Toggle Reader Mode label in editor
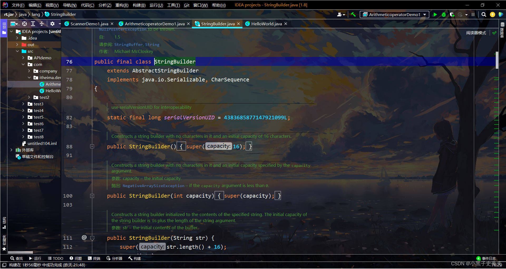 click(x=476, y=33)
